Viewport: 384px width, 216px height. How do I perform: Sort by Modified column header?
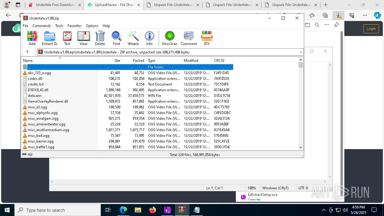point(197,60)
